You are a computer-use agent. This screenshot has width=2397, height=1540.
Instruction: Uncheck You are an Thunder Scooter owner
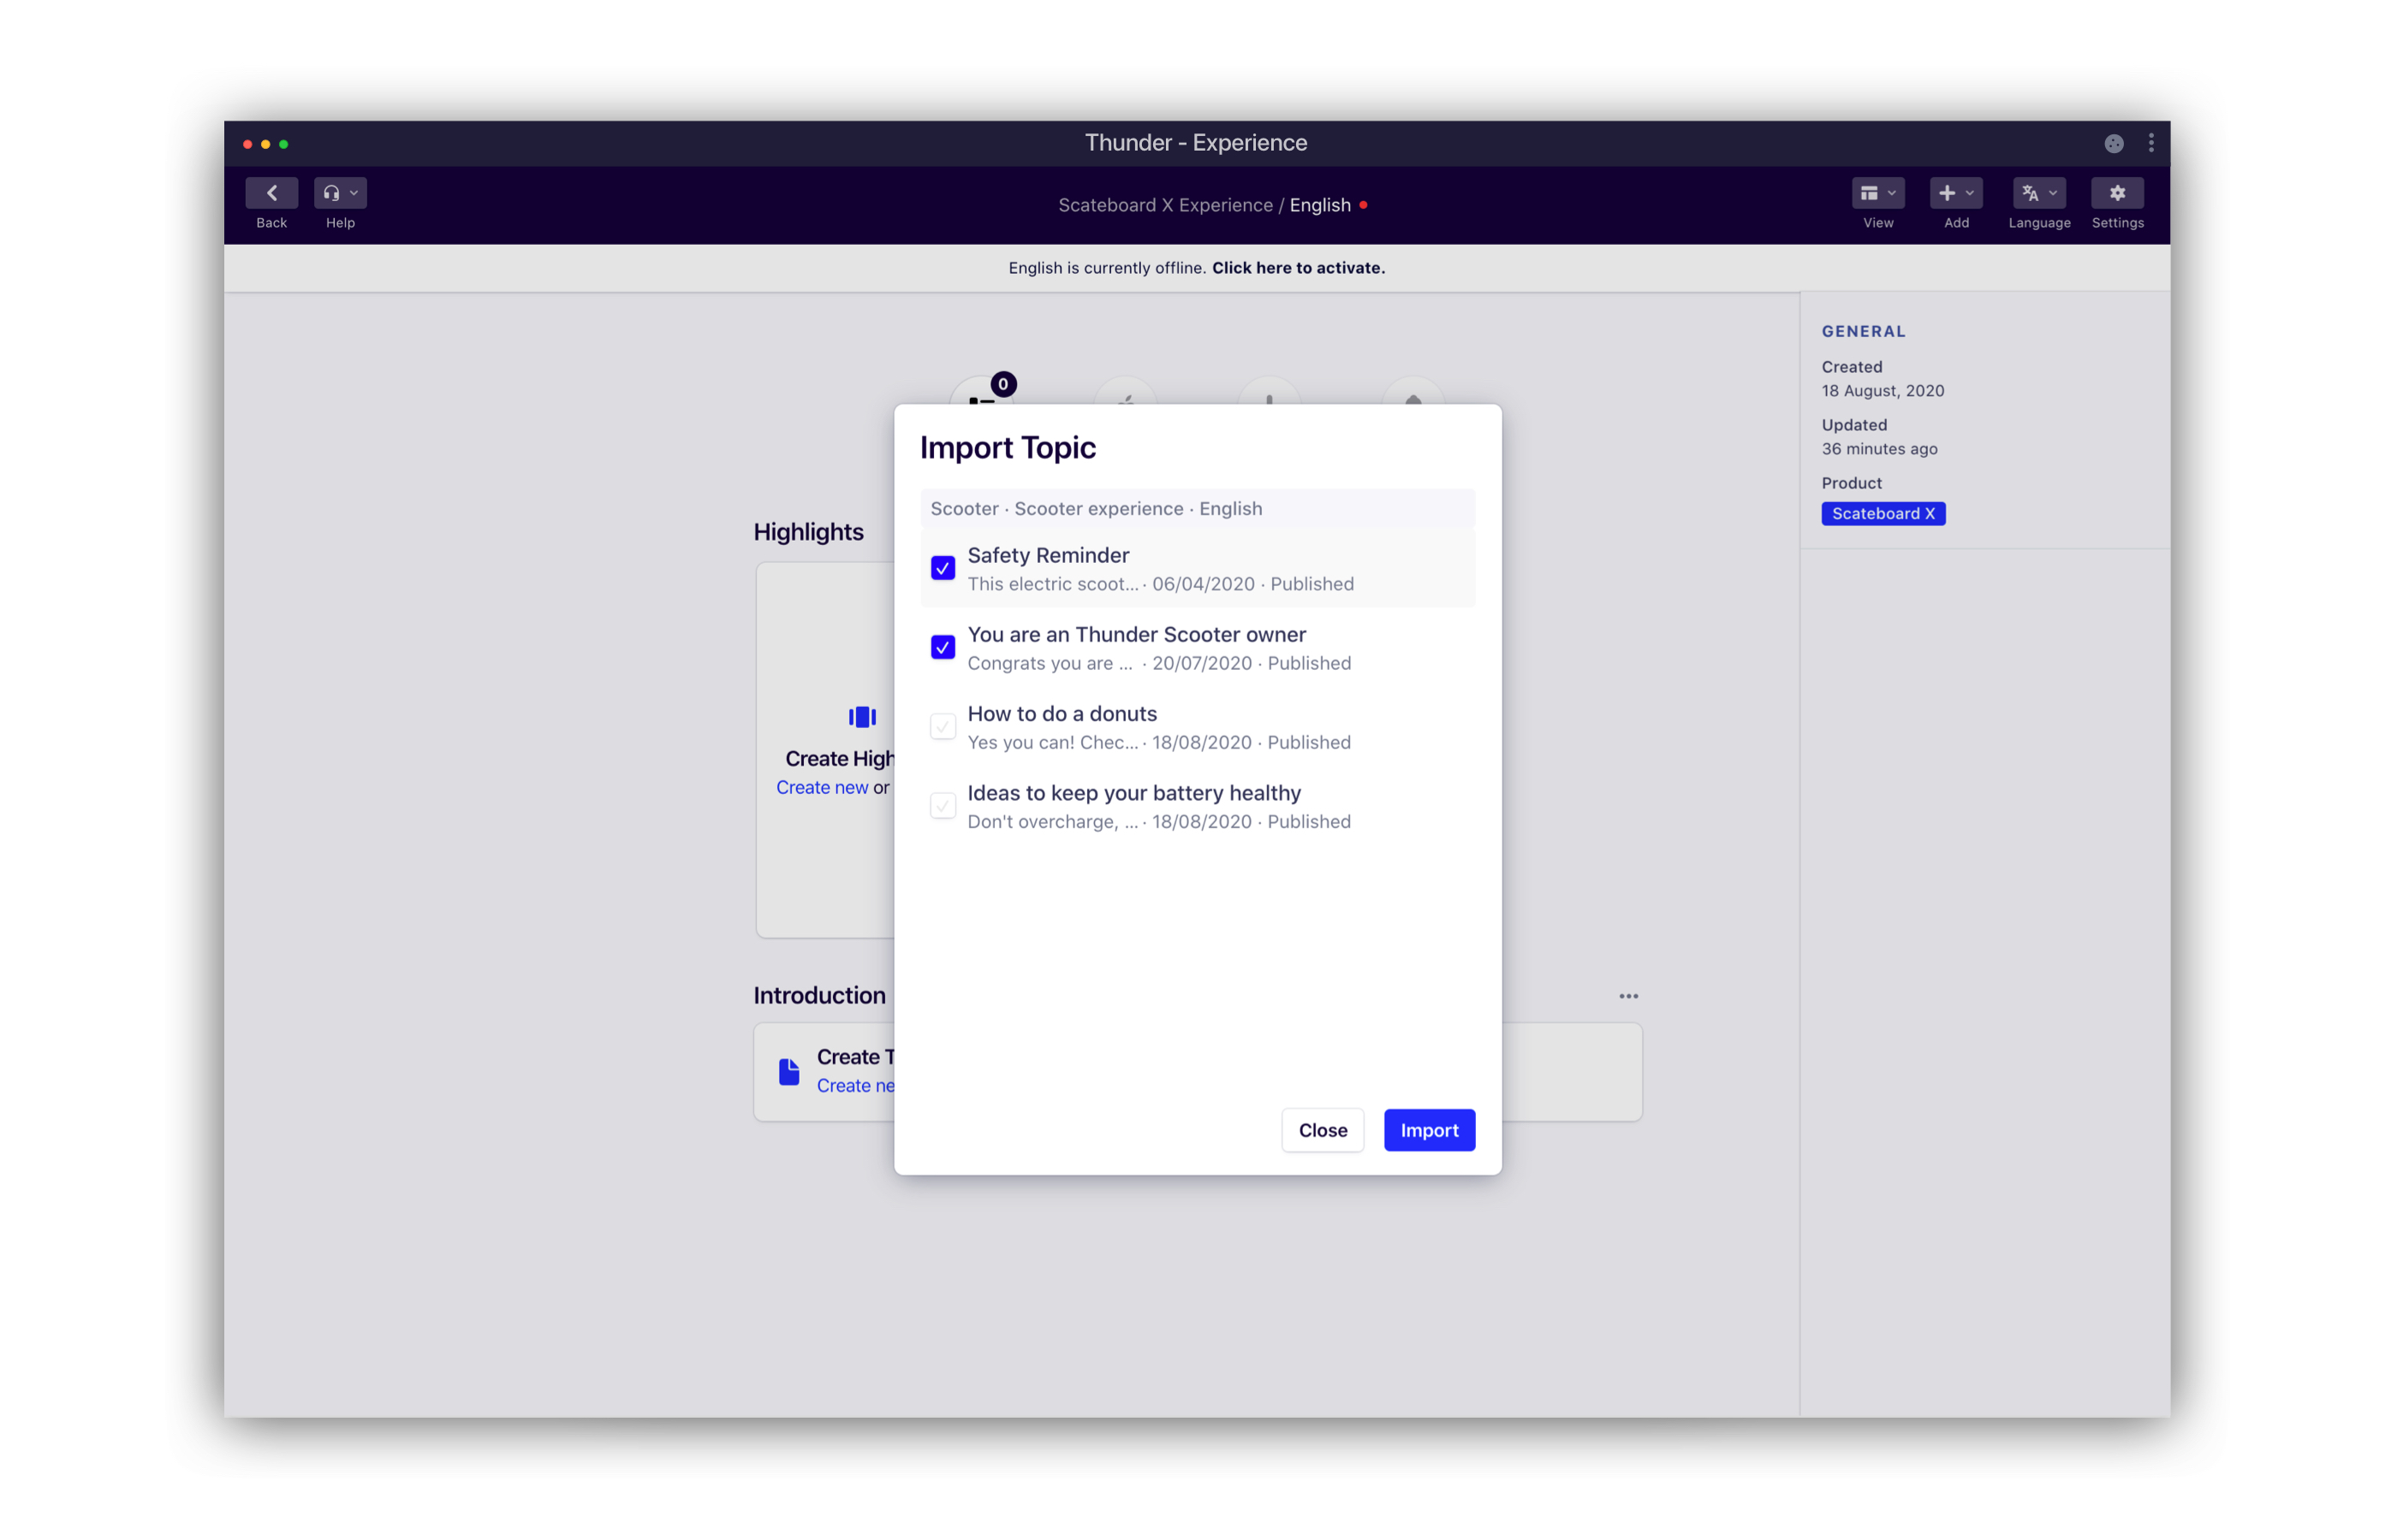coord(943,647)
